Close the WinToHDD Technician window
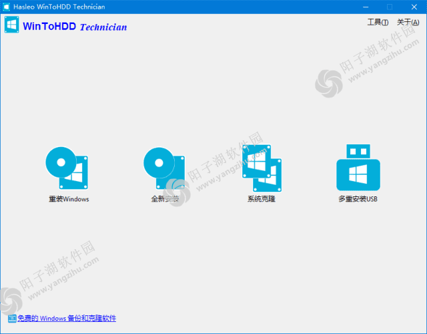The height and width of the screenshot is (334, 427). (x=414, y=7)
